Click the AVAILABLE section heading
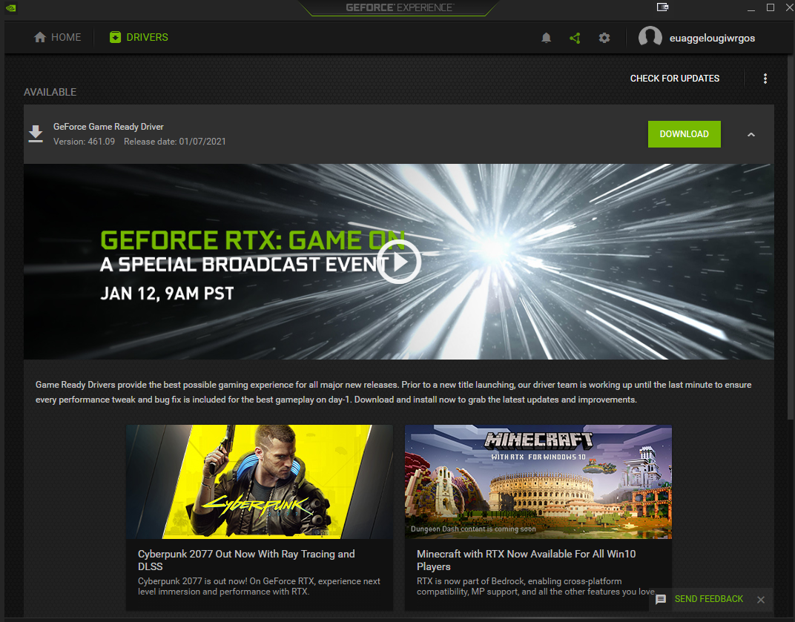The width and height of the screenshot is (795, 622). [x=50, y=92]
